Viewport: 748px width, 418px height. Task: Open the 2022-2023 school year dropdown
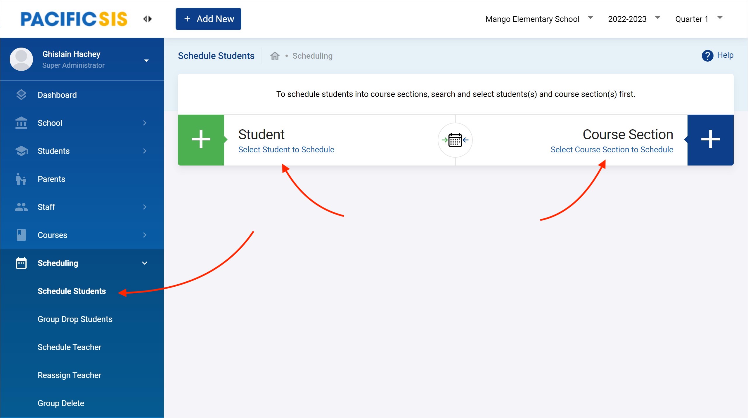633,19
